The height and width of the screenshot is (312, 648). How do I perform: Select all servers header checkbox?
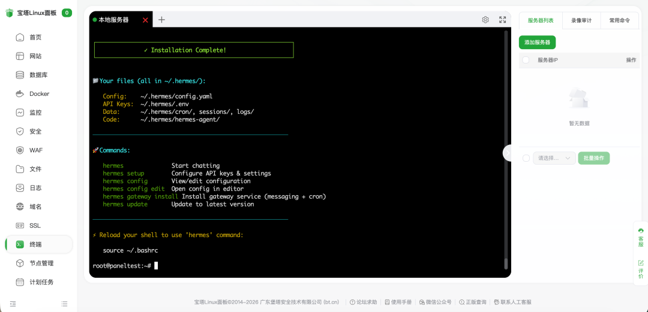pyautogui.click(x=526, y=60)
